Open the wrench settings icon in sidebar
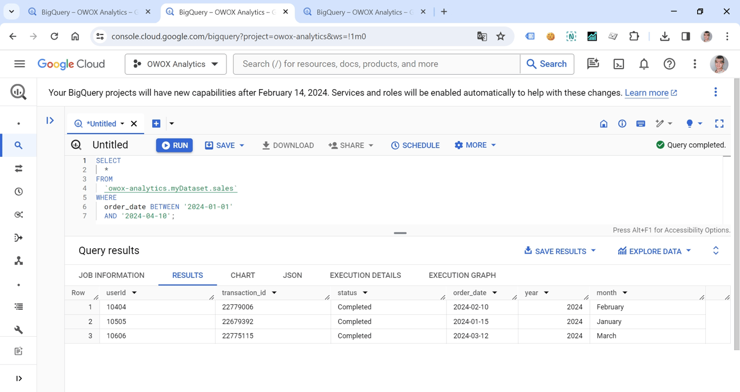This screenshot has width=740, height=392. (x=18, y=329)
